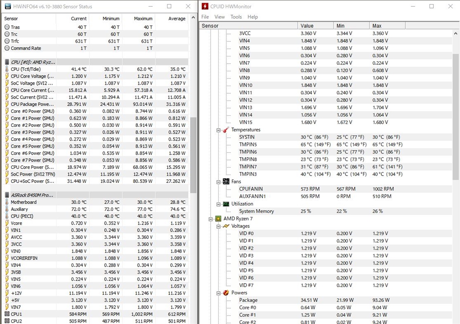Screen dimensions: 460x324
Task: Select the Core #6 Power (SMU) row
Action: (x=95, y=153)
